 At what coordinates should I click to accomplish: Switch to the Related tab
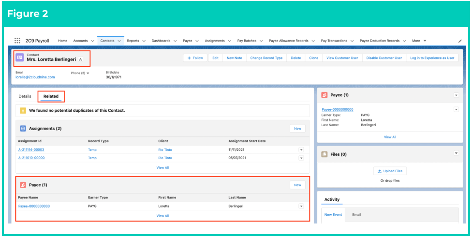tap(51, 96)
